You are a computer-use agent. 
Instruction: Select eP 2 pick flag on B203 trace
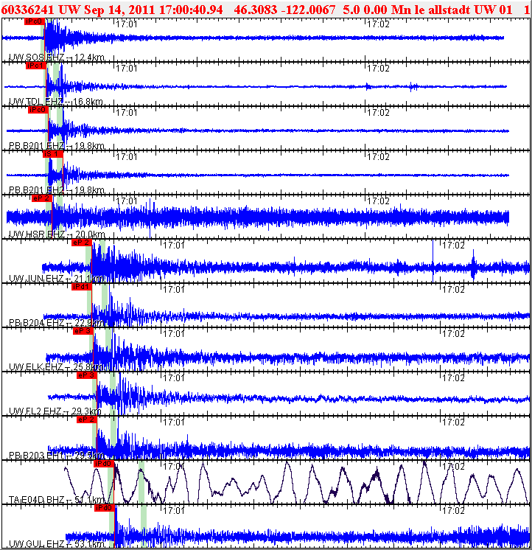point(87,420)
